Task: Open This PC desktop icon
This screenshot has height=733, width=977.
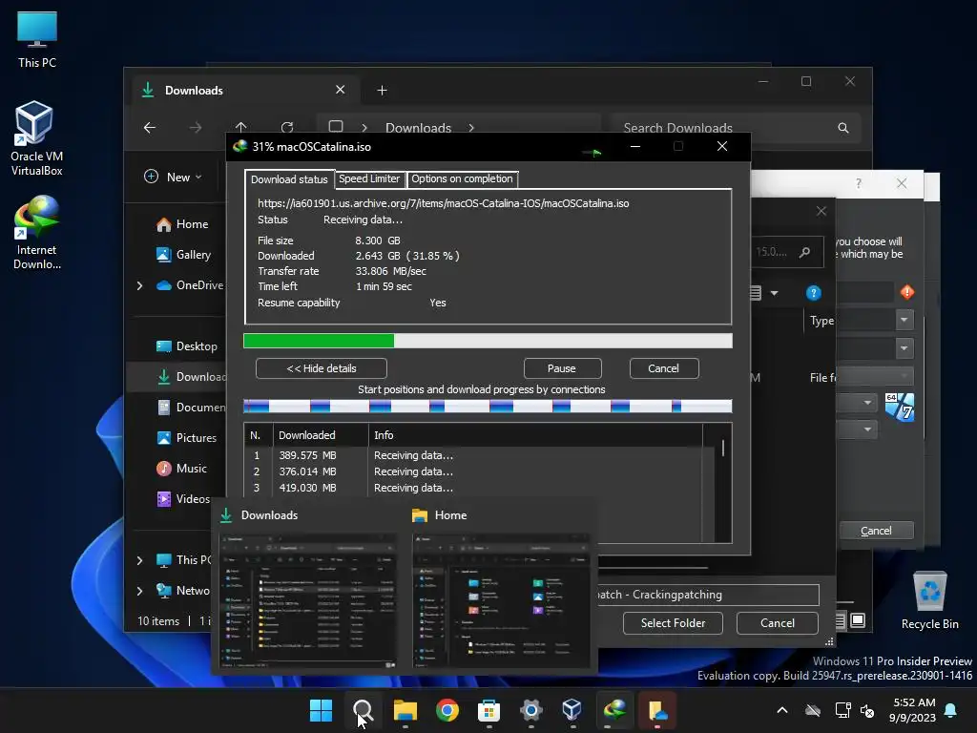Action: [37, 40]
